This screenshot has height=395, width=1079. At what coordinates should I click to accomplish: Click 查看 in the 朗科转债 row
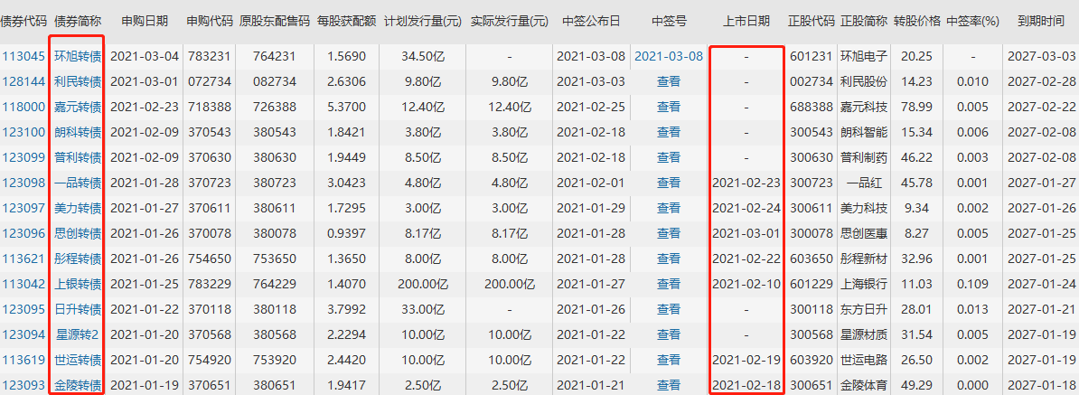(669, 132)
